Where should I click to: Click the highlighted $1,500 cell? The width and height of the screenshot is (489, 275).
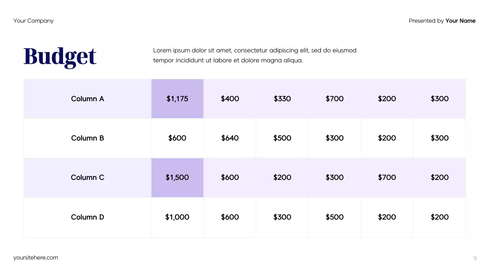pyautogui.click(x=177, y=177)
